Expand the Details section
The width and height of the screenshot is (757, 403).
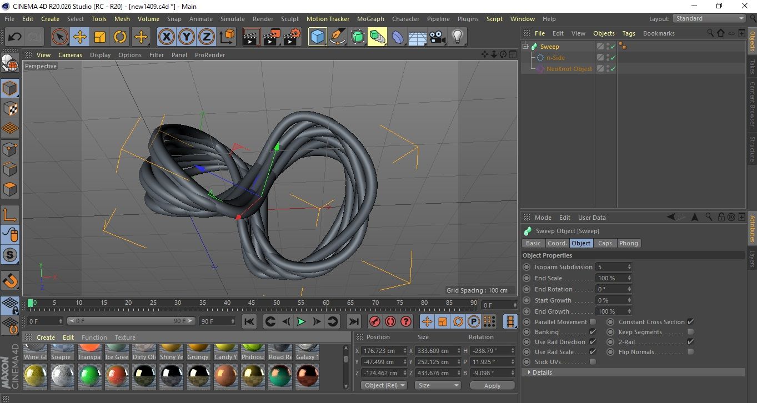click(542, 372)
